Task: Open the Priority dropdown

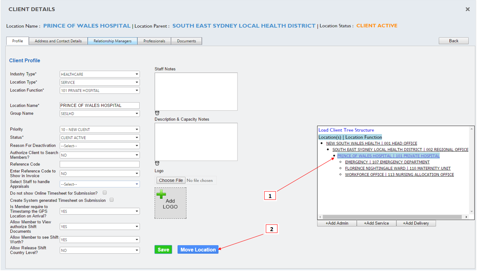Action: click(x=100, y=129)
